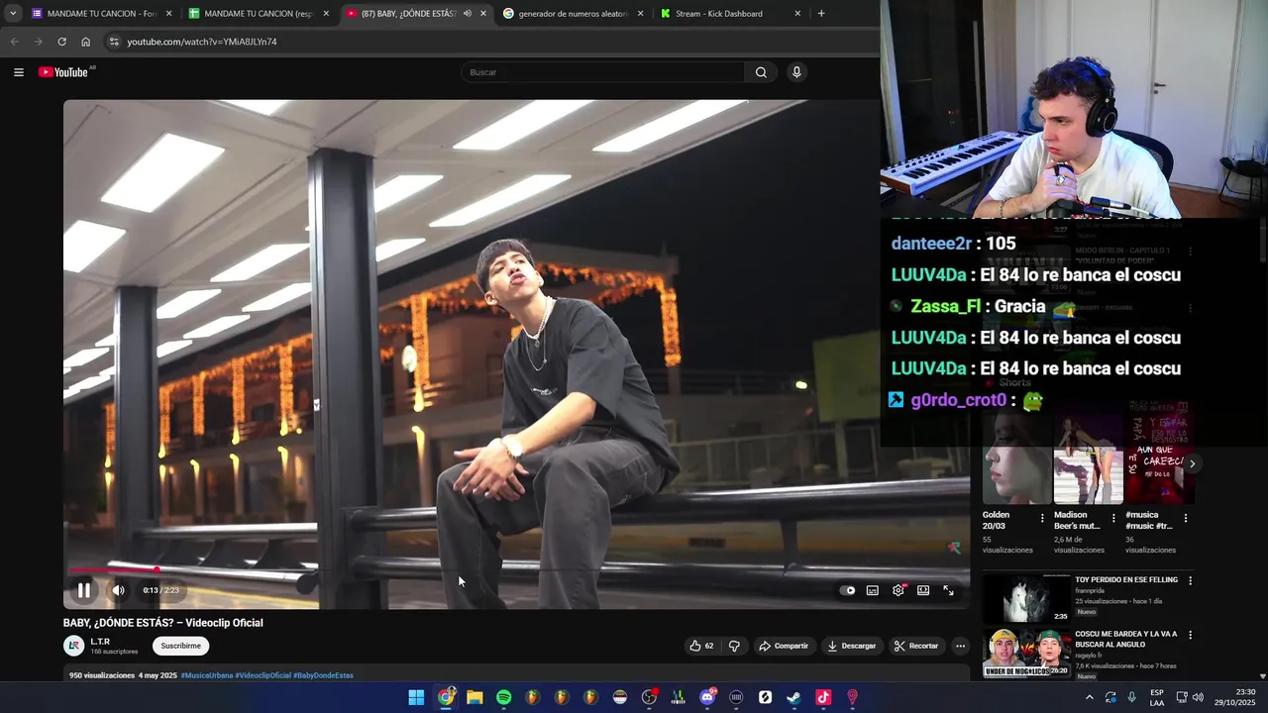Switch to the Stream - Kick Dashboard tab
1268x713 pixels.
(731, 14)
